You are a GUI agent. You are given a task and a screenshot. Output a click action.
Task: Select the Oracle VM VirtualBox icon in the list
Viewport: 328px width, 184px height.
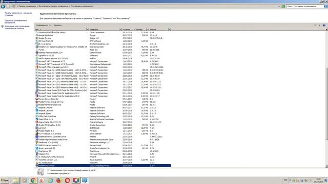(37, 125)
